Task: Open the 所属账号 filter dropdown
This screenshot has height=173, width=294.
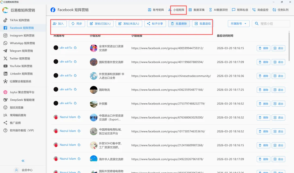Action: tap(239, 23)
